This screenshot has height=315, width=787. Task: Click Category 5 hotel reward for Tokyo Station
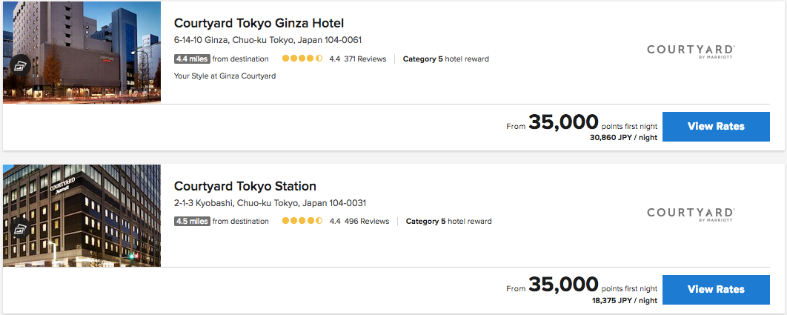tap(448, 221)
